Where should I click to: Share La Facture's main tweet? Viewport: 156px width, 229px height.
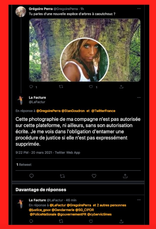click(125, 176)
